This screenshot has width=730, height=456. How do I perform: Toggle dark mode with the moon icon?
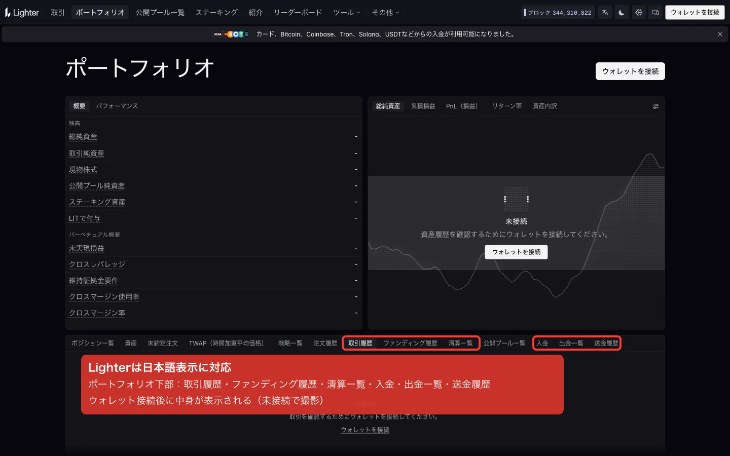coord(622,13)
